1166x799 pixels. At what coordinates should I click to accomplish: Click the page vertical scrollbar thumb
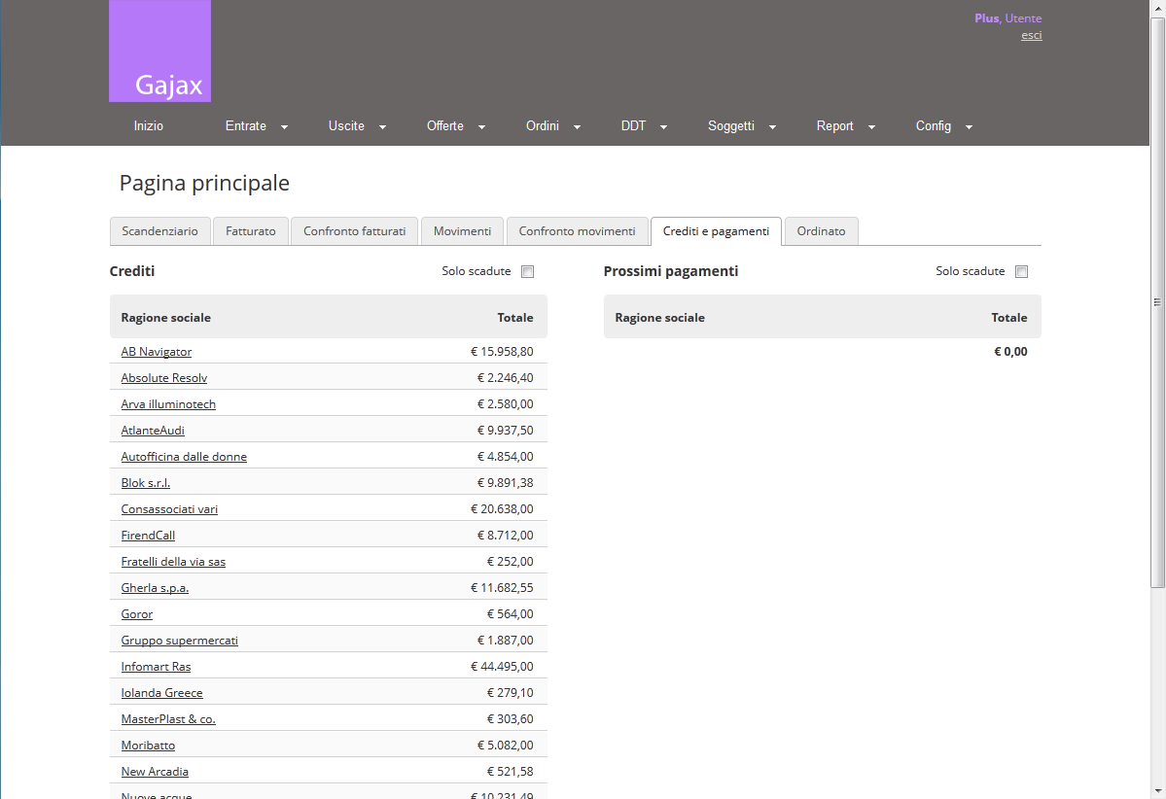(1158, 301)
